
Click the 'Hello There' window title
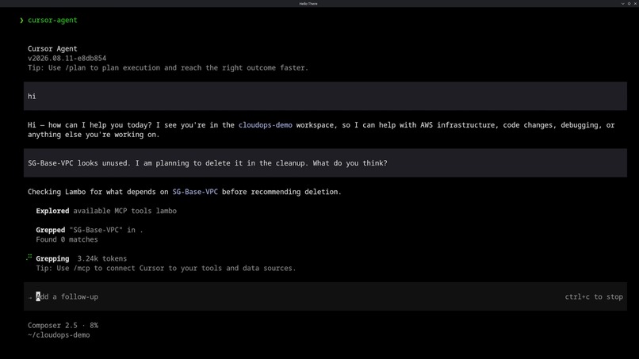pos(308,4)
